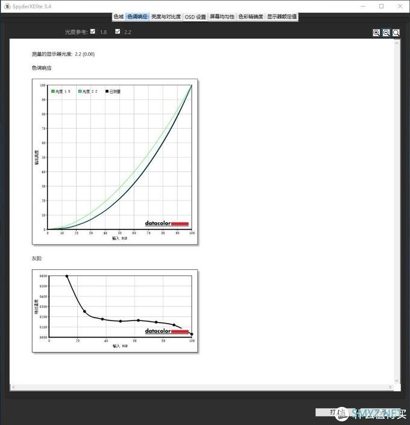Click the horizontal scrollbar left arrow
The width and height of the screenshot is (410, 425).
click(x=13, y=388)
